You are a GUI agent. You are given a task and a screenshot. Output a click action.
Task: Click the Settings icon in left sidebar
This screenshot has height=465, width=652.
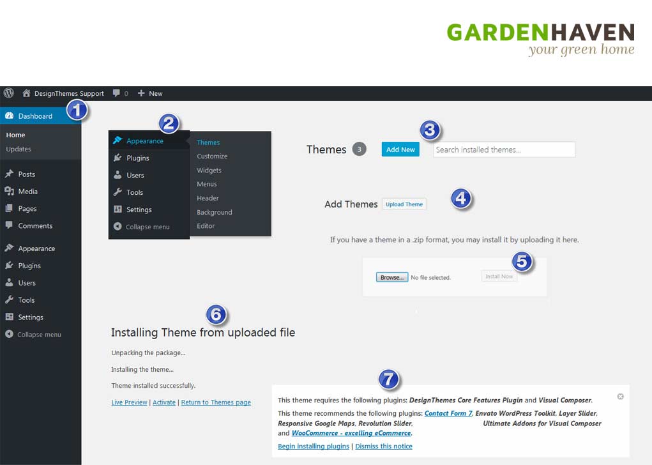(9, 317)
